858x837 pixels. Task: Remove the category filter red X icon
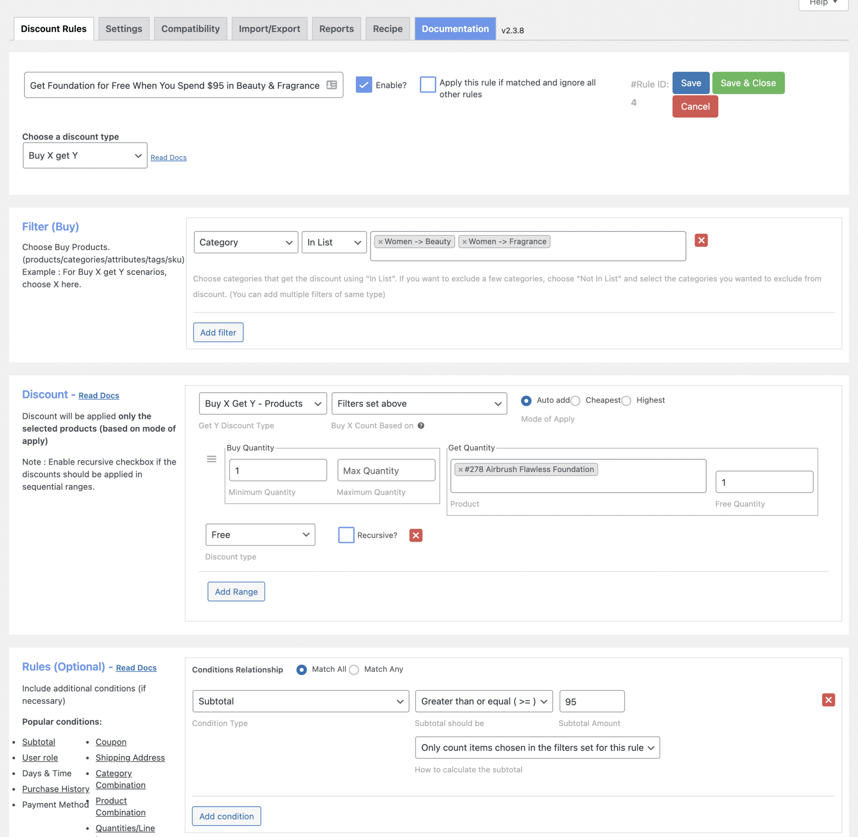point(700,240)
